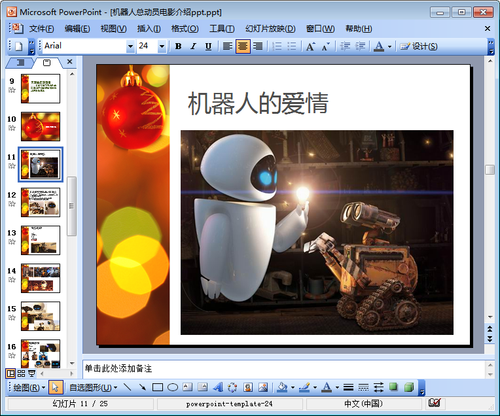
Task: Insert picture from file
Action: click(263, 388)
